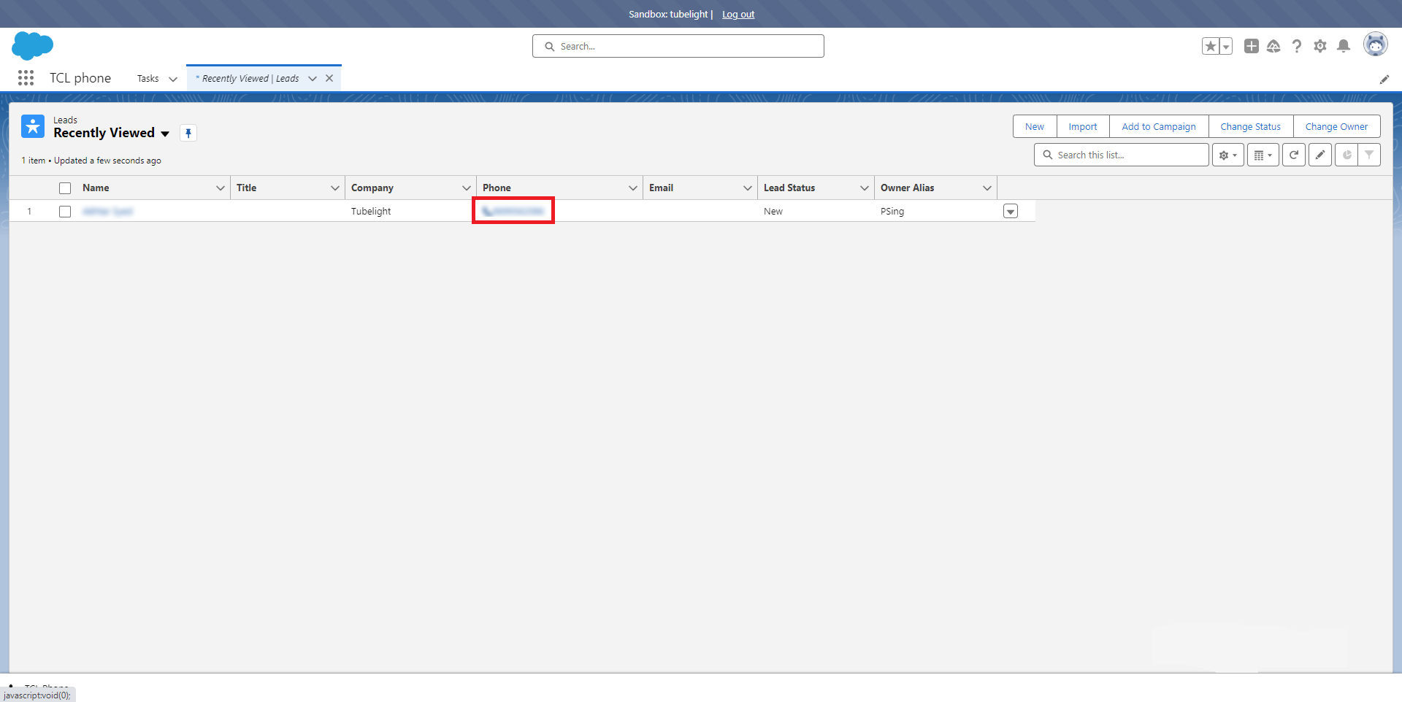Tick the select-all checkbox in header
1402x702 pixels.
(x=65, y=188)
